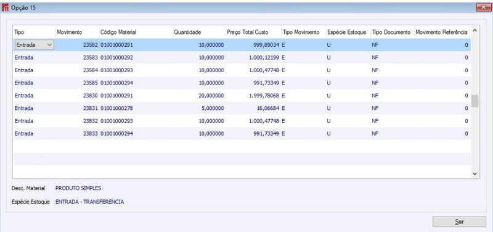Click the Desc. Material label
Screen dimensions: 493x232
pos(28,188)
